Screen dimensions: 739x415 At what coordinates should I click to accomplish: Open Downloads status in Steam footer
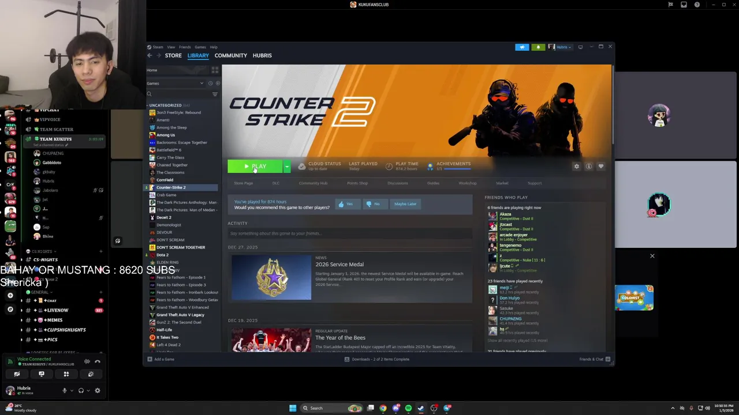(x=377, y=359)
